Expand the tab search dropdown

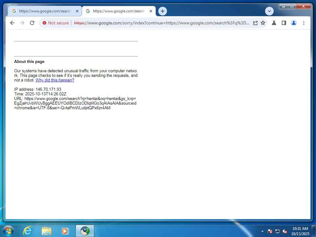point(269,11)
